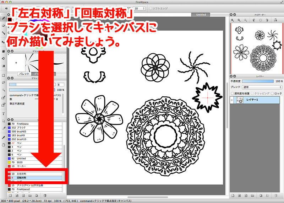Select the ブラシ7 brush
The width and height of the screenshot is (284, 203).
pyautogui.click(x=35, y=128)
